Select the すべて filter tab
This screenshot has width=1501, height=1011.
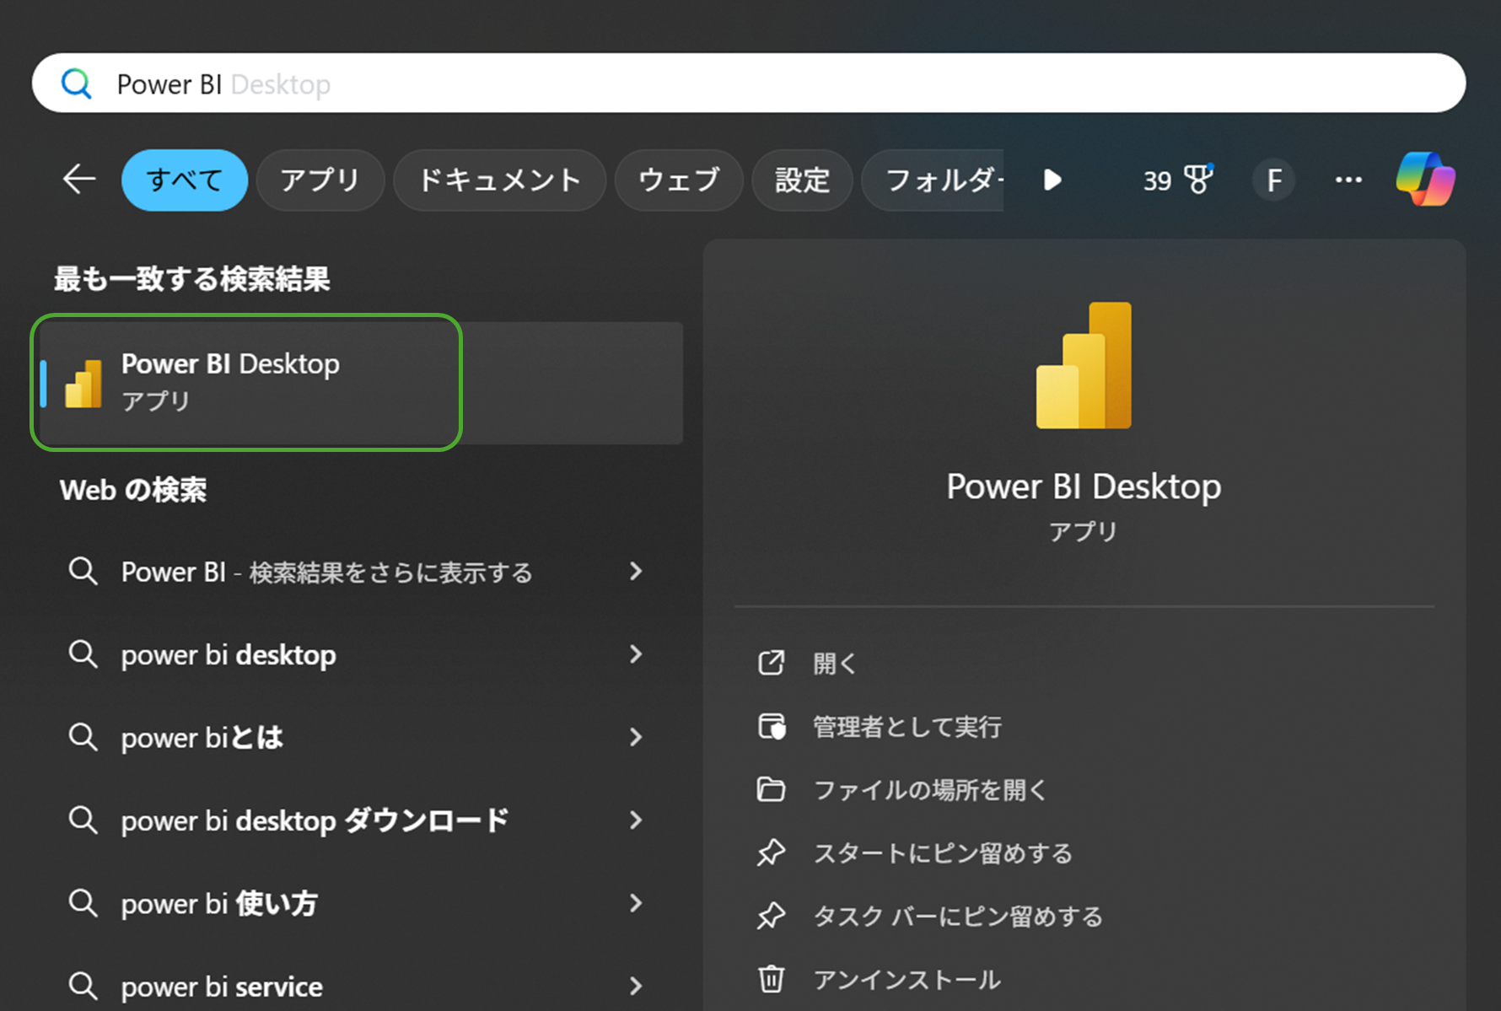click(x=185, y=180)
